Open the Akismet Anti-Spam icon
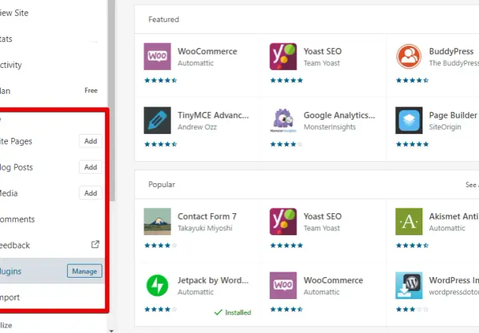479x333 pixels. pos(408,222)
